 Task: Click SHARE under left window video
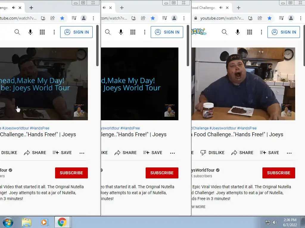[35, 153]
